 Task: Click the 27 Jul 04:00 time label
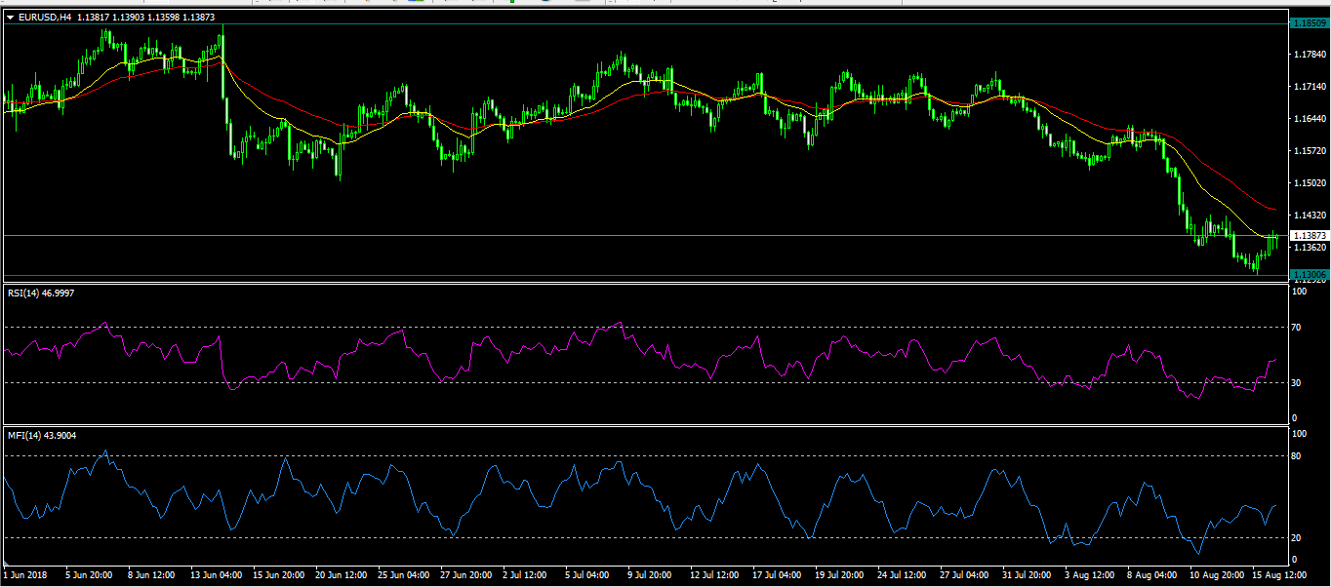tap(966, 575)
